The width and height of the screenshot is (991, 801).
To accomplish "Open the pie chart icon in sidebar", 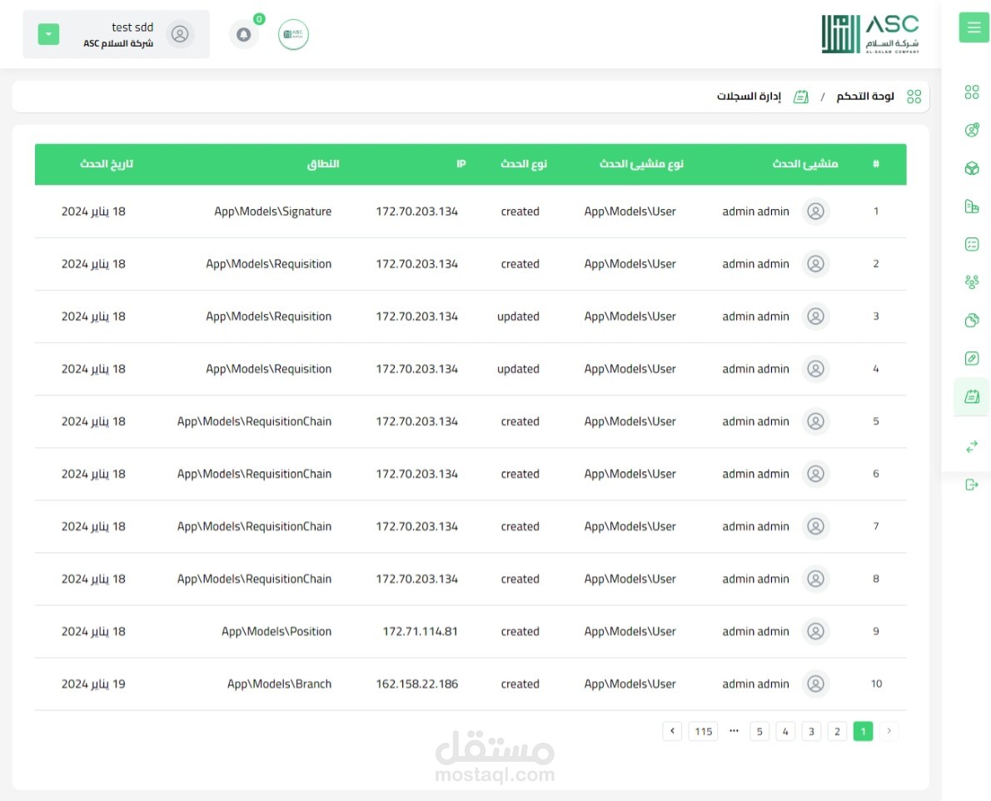I will [x=971, y=321].
